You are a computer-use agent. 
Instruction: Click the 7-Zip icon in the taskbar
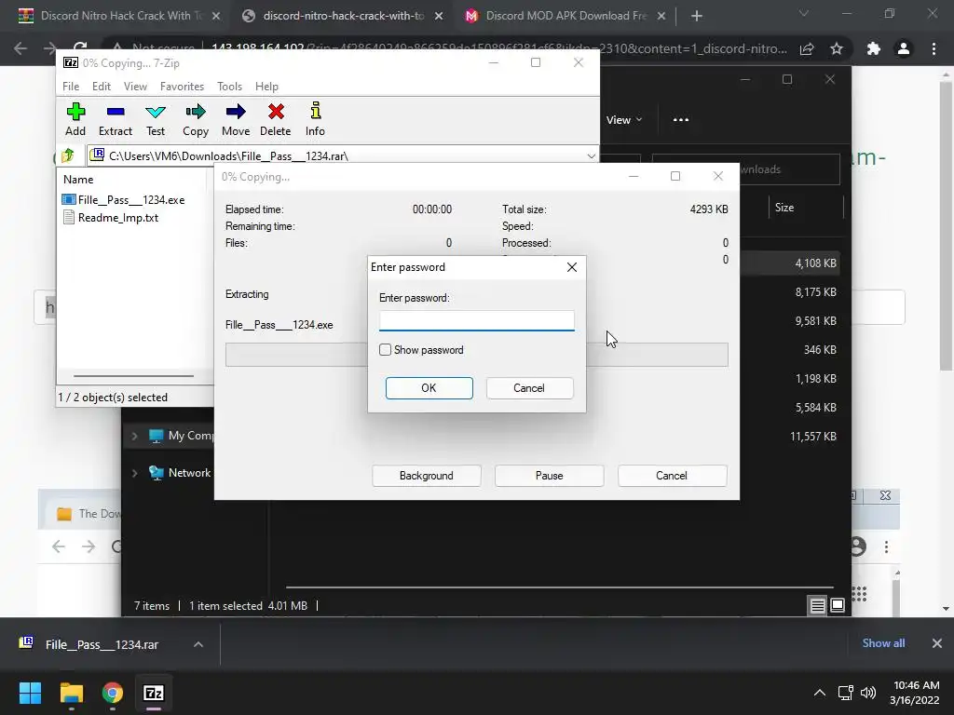tap(154, 693)
